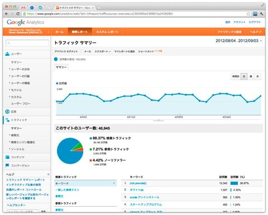Viewport: 268px width, 215px height.
Task: Go to the ホーム tab
Action: [59, 32]
